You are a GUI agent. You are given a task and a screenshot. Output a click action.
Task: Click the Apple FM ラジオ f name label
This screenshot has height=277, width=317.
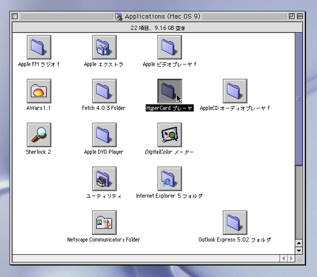[39, 64]
